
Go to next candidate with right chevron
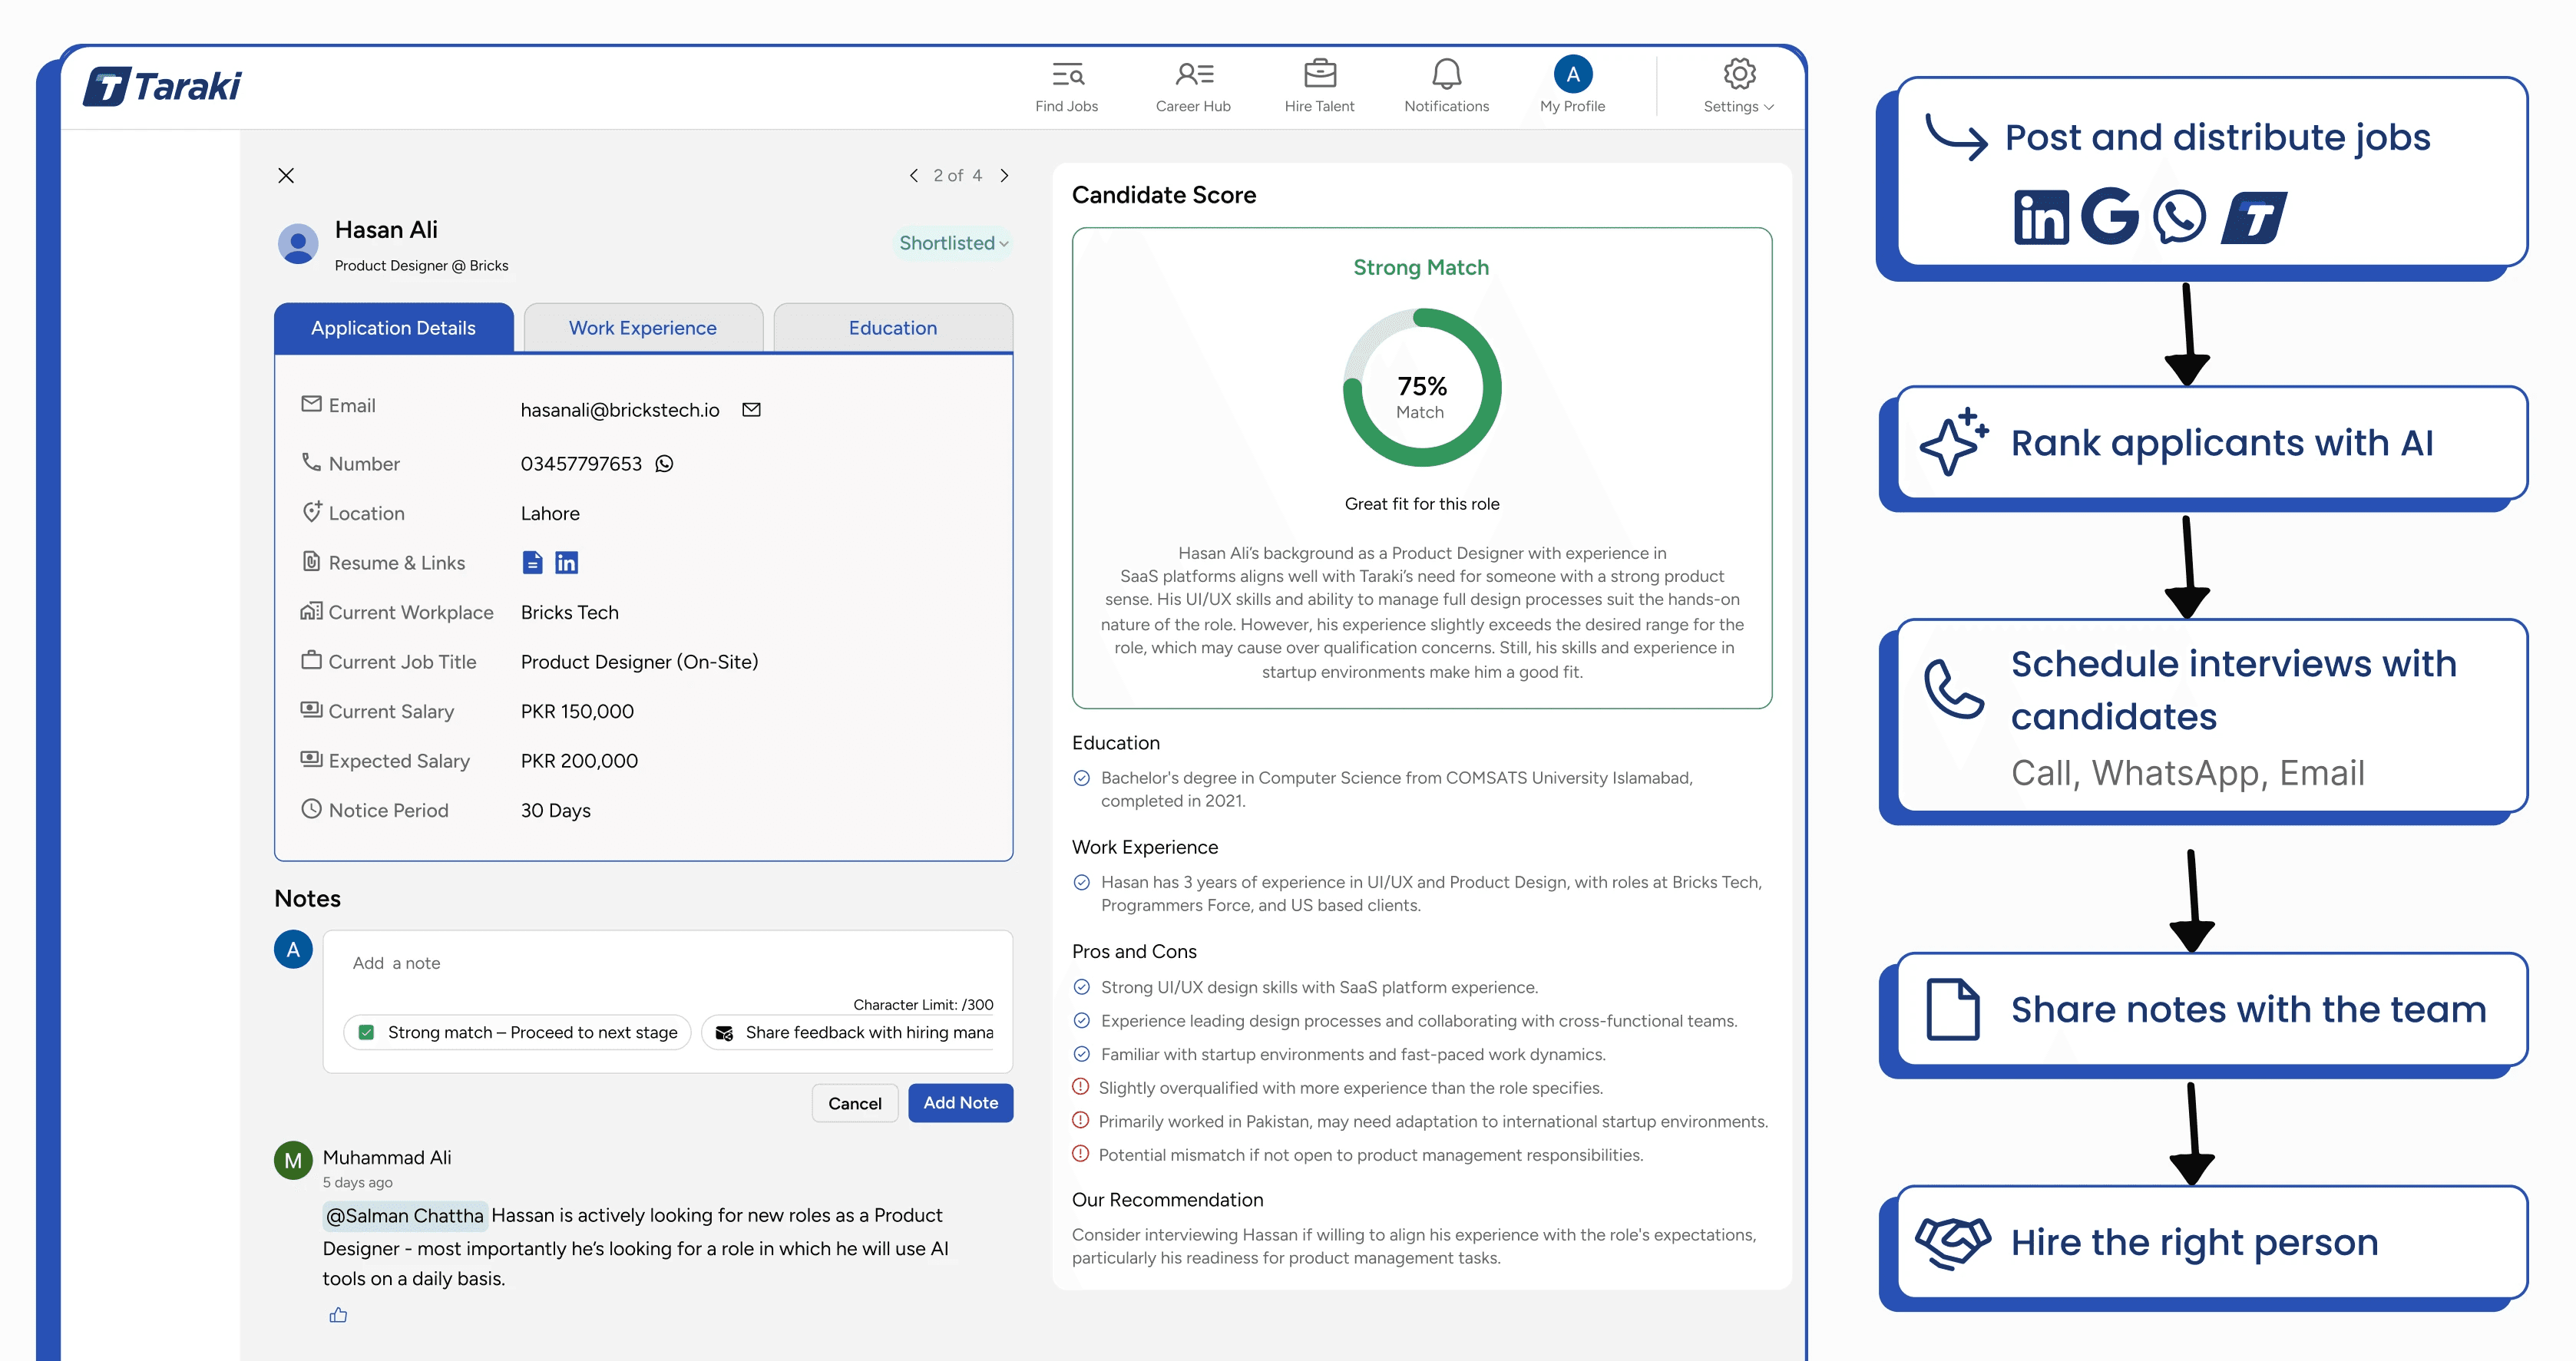1004,176
